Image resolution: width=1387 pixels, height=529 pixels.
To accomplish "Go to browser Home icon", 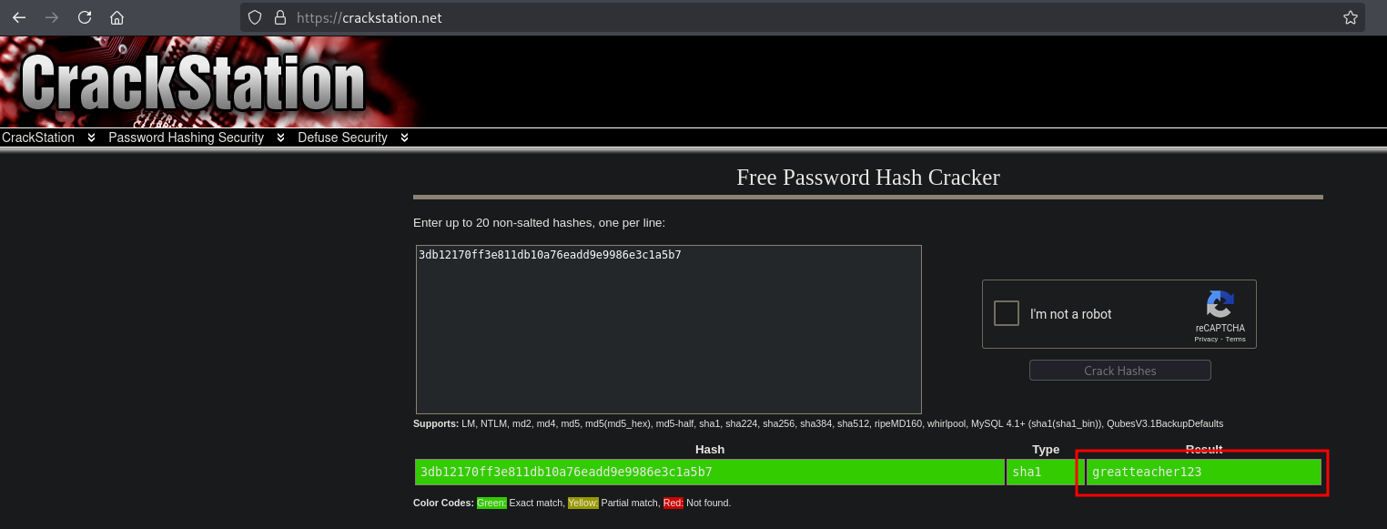I will (x=116, y=17).
